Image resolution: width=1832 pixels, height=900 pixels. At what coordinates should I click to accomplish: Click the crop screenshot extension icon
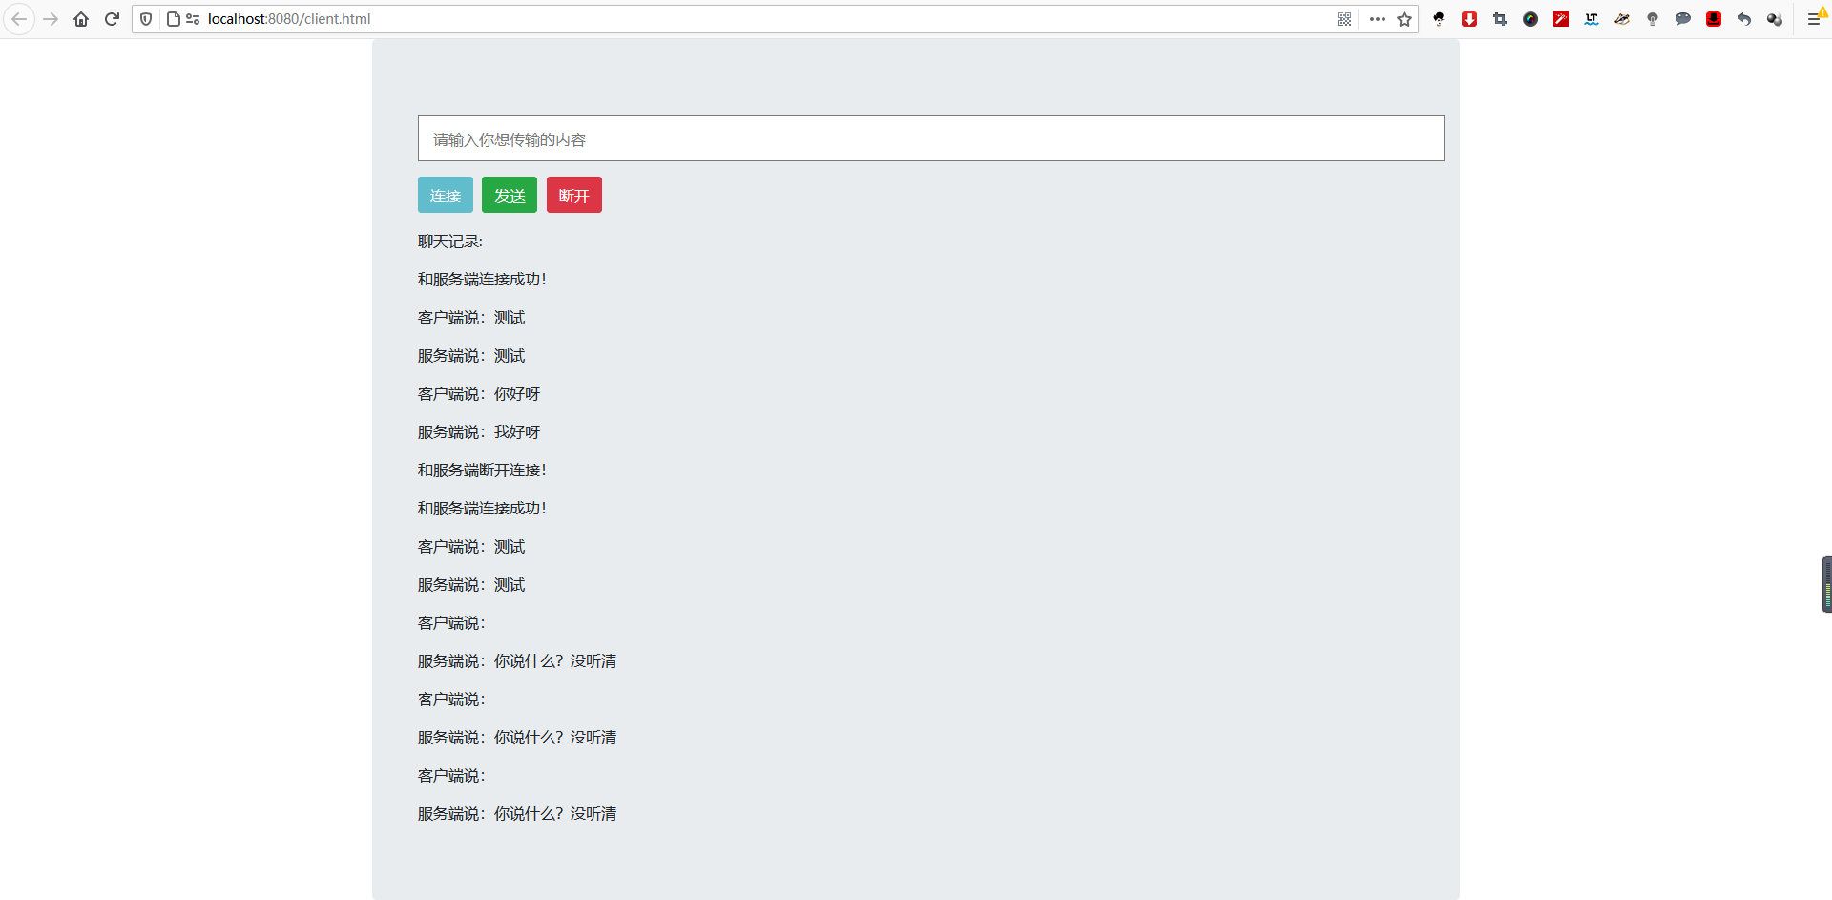pos(1500,19)
